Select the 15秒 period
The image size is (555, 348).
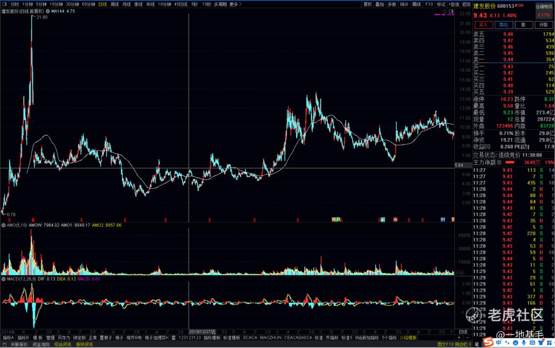pos(207,4)
